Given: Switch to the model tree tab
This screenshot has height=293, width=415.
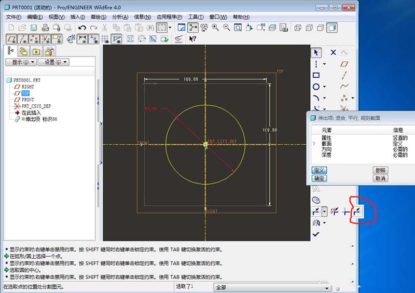Looking at the screenshot, I should tap(10, 51).
